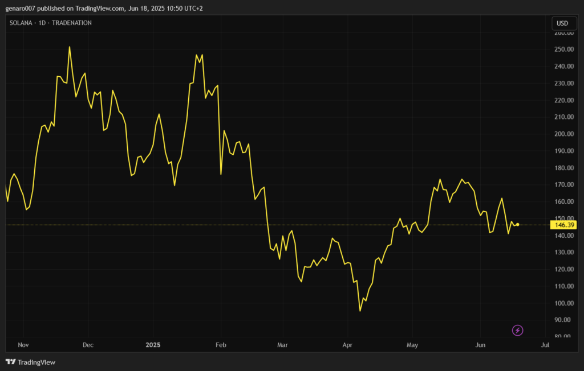584x371 pixels.
Task: Click the 250.00 price scale label
Action: point(564,50)
